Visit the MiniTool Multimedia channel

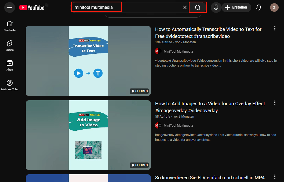point(178,51)
